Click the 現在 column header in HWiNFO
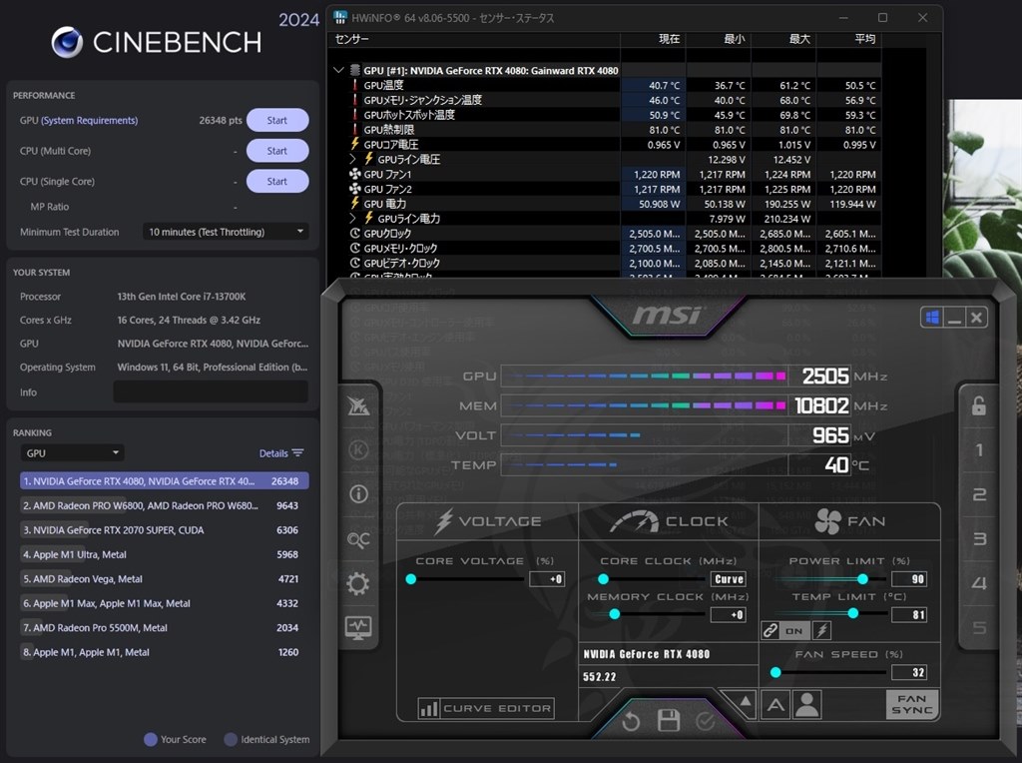 [x=653, y=39]
